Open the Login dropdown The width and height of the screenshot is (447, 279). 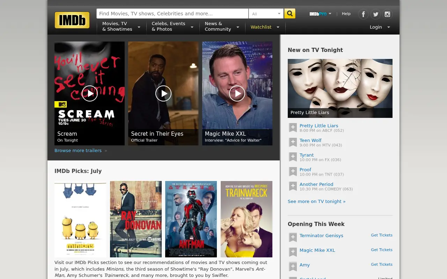[x=380, y=27]
